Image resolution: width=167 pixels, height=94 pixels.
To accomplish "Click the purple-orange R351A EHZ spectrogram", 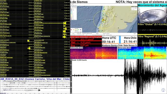I will 93,53.
